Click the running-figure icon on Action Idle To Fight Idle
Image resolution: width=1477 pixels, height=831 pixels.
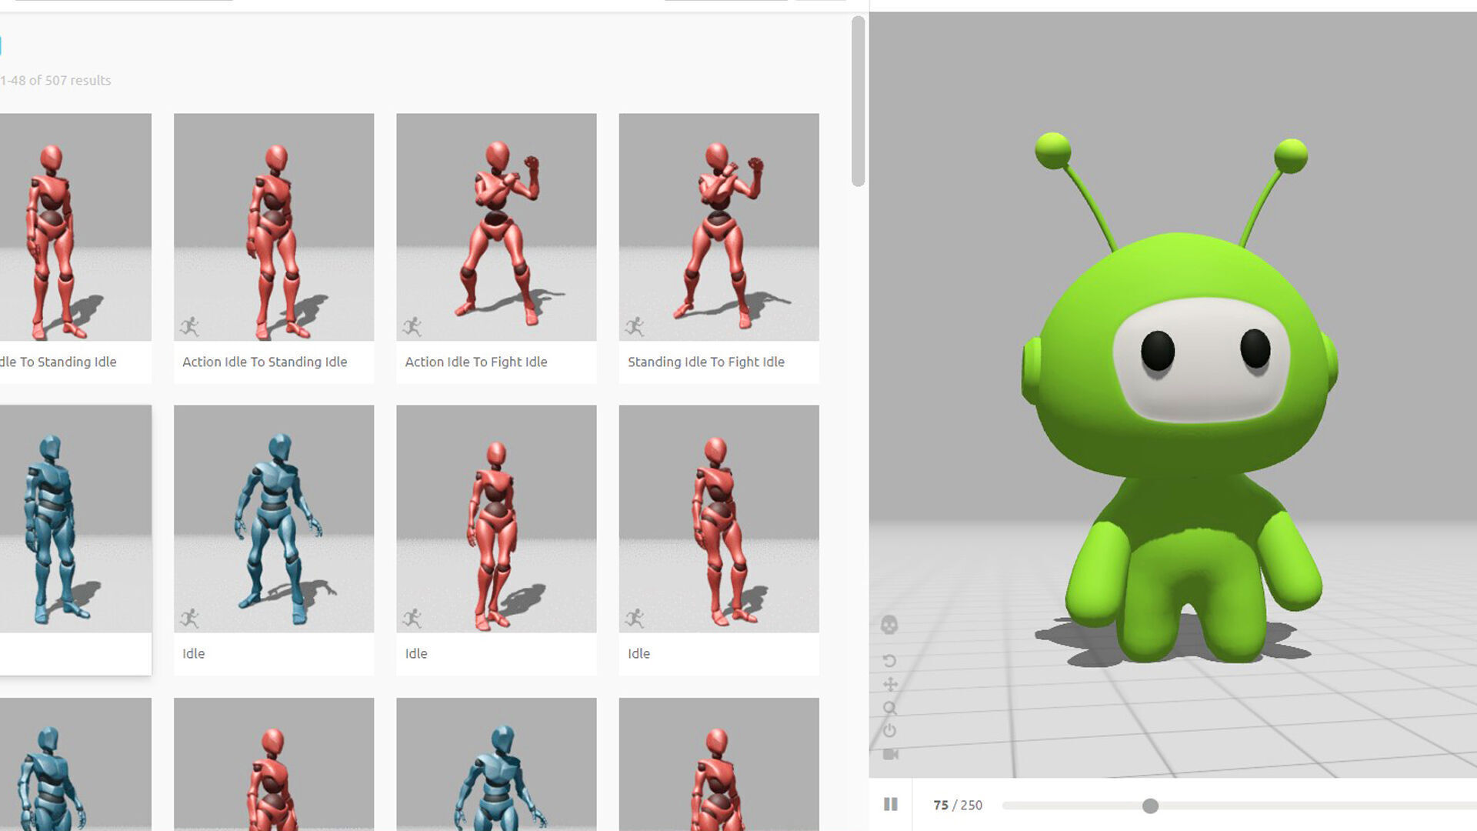[x=412, y=326]
